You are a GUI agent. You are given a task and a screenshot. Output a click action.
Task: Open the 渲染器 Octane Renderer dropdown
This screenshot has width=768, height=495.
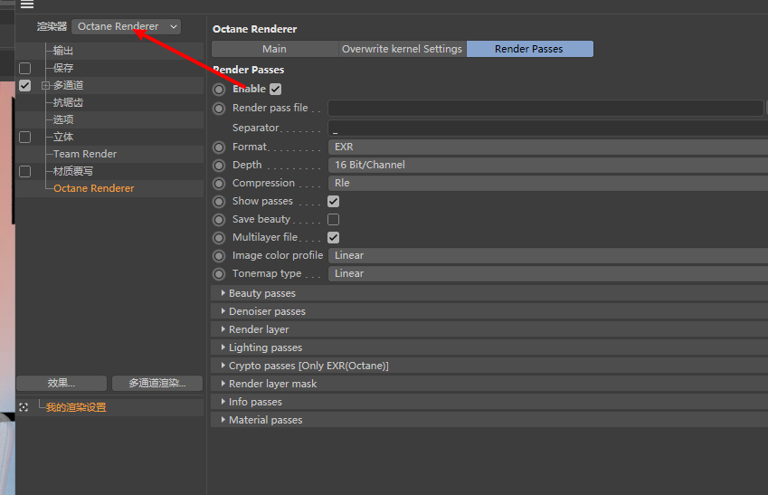point(127,26)
